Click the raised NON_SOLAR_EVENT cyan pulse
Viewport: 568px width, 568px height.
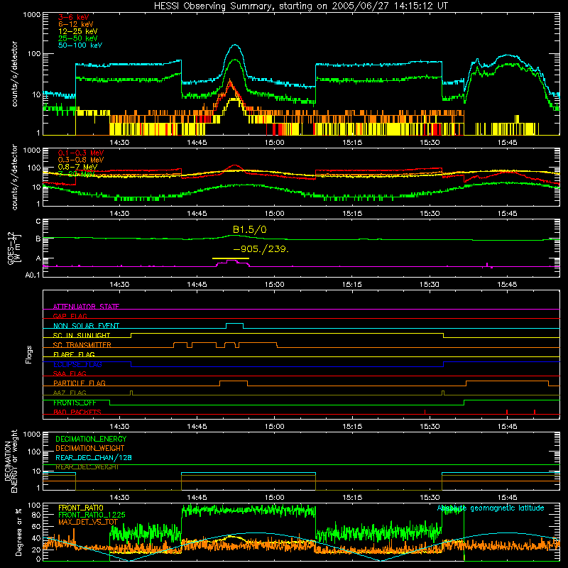coord(235,324)
